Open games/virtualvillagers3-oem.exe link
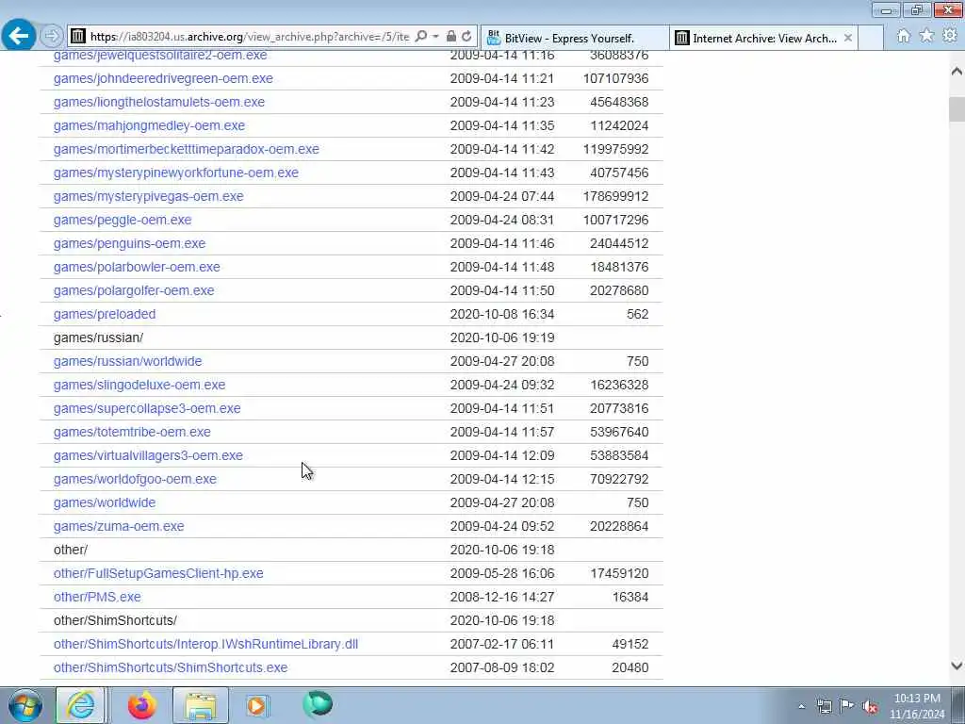 pyautogui.click(x=148, y=455)
